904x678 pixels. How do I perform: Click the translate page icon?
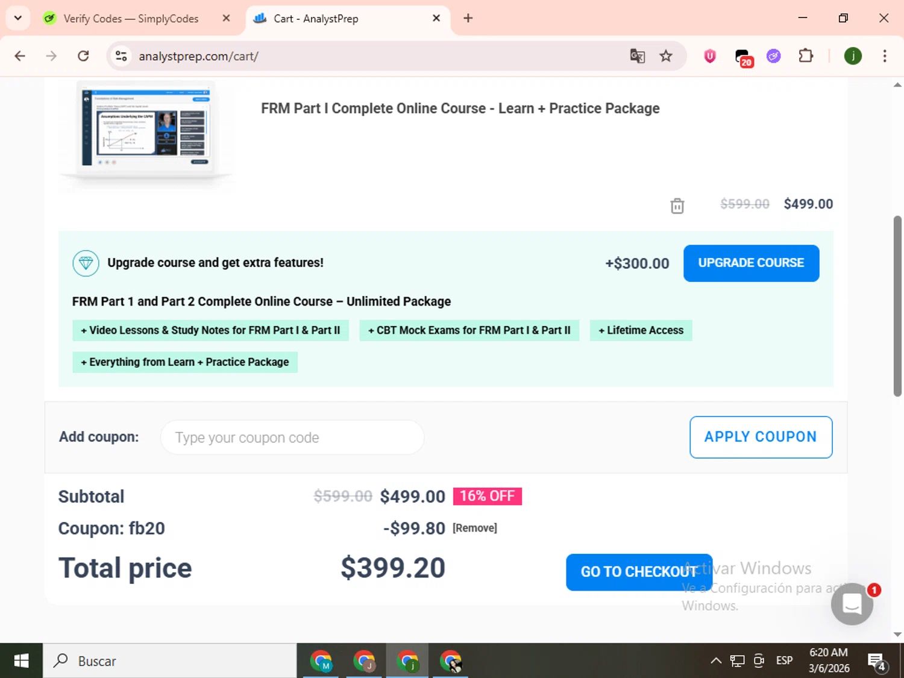[x=637, y=56]
